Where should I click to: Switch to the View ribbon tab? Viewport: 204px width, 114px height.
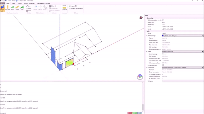point(14,3)
